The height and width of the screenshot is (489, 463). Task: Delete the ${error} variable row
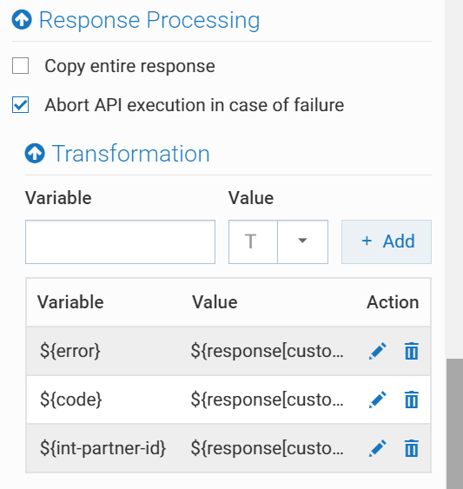411,351
